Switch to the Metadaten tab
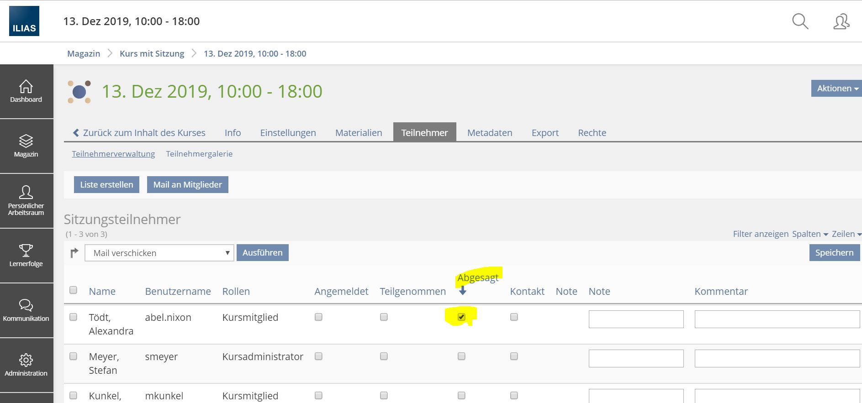 point(489,133)
